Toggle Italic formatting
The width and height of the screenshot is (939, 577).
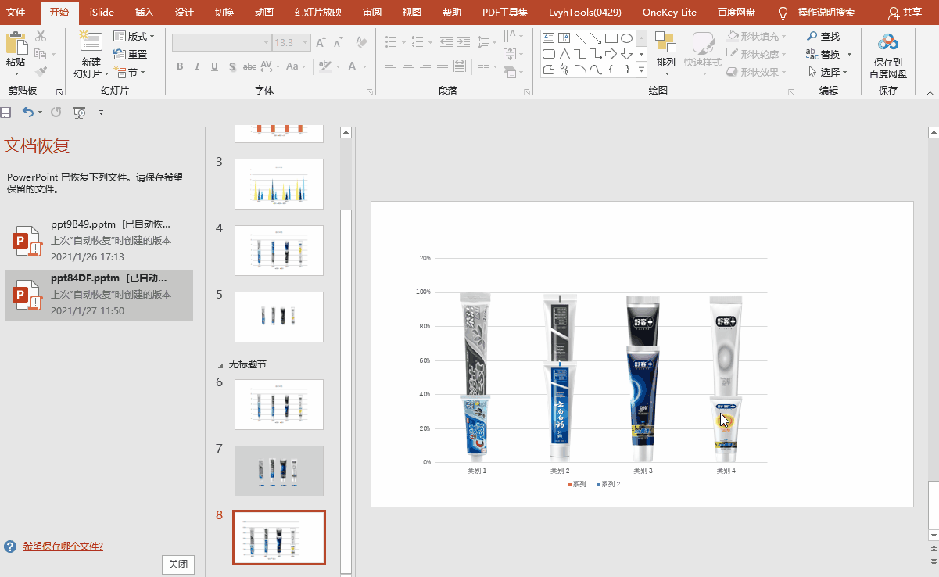pyautogui.click(x=197, y=66)
